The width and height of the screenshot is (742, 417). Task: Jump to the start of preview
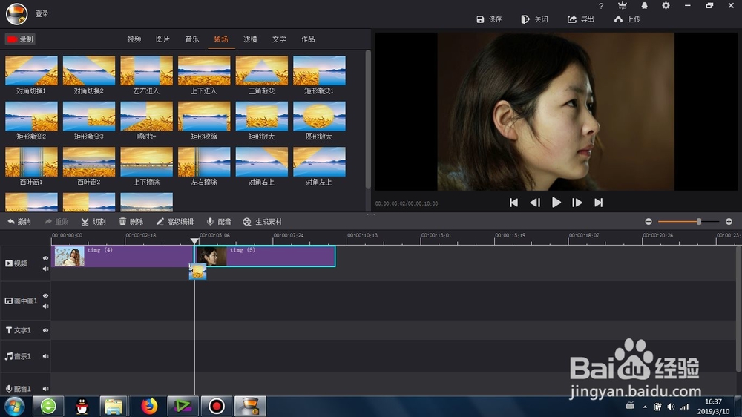click(x=513, y=203)
